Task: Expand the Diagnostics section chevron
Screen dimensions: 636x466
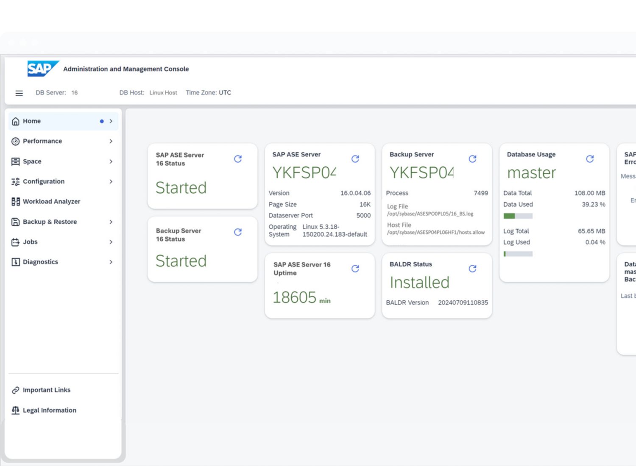Action: click(111, 262)
